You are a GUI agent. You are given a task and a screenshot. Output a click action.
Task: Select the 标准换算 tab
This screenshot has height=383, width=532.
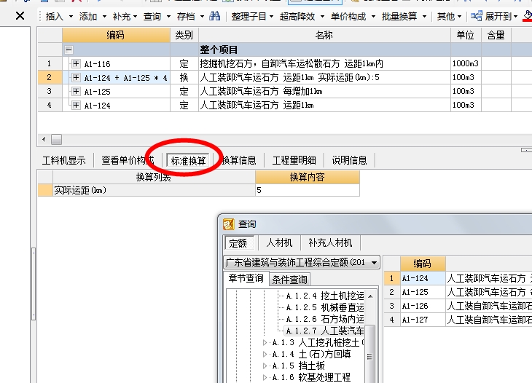(188, 161)
